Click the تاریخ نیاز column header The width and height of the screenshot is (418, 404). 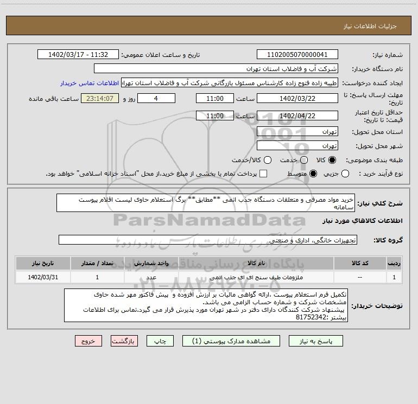click(43, 263)
